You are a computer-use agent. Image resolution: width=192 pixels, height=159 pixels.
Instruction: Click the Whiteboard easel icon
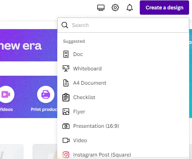pos(66,69)
